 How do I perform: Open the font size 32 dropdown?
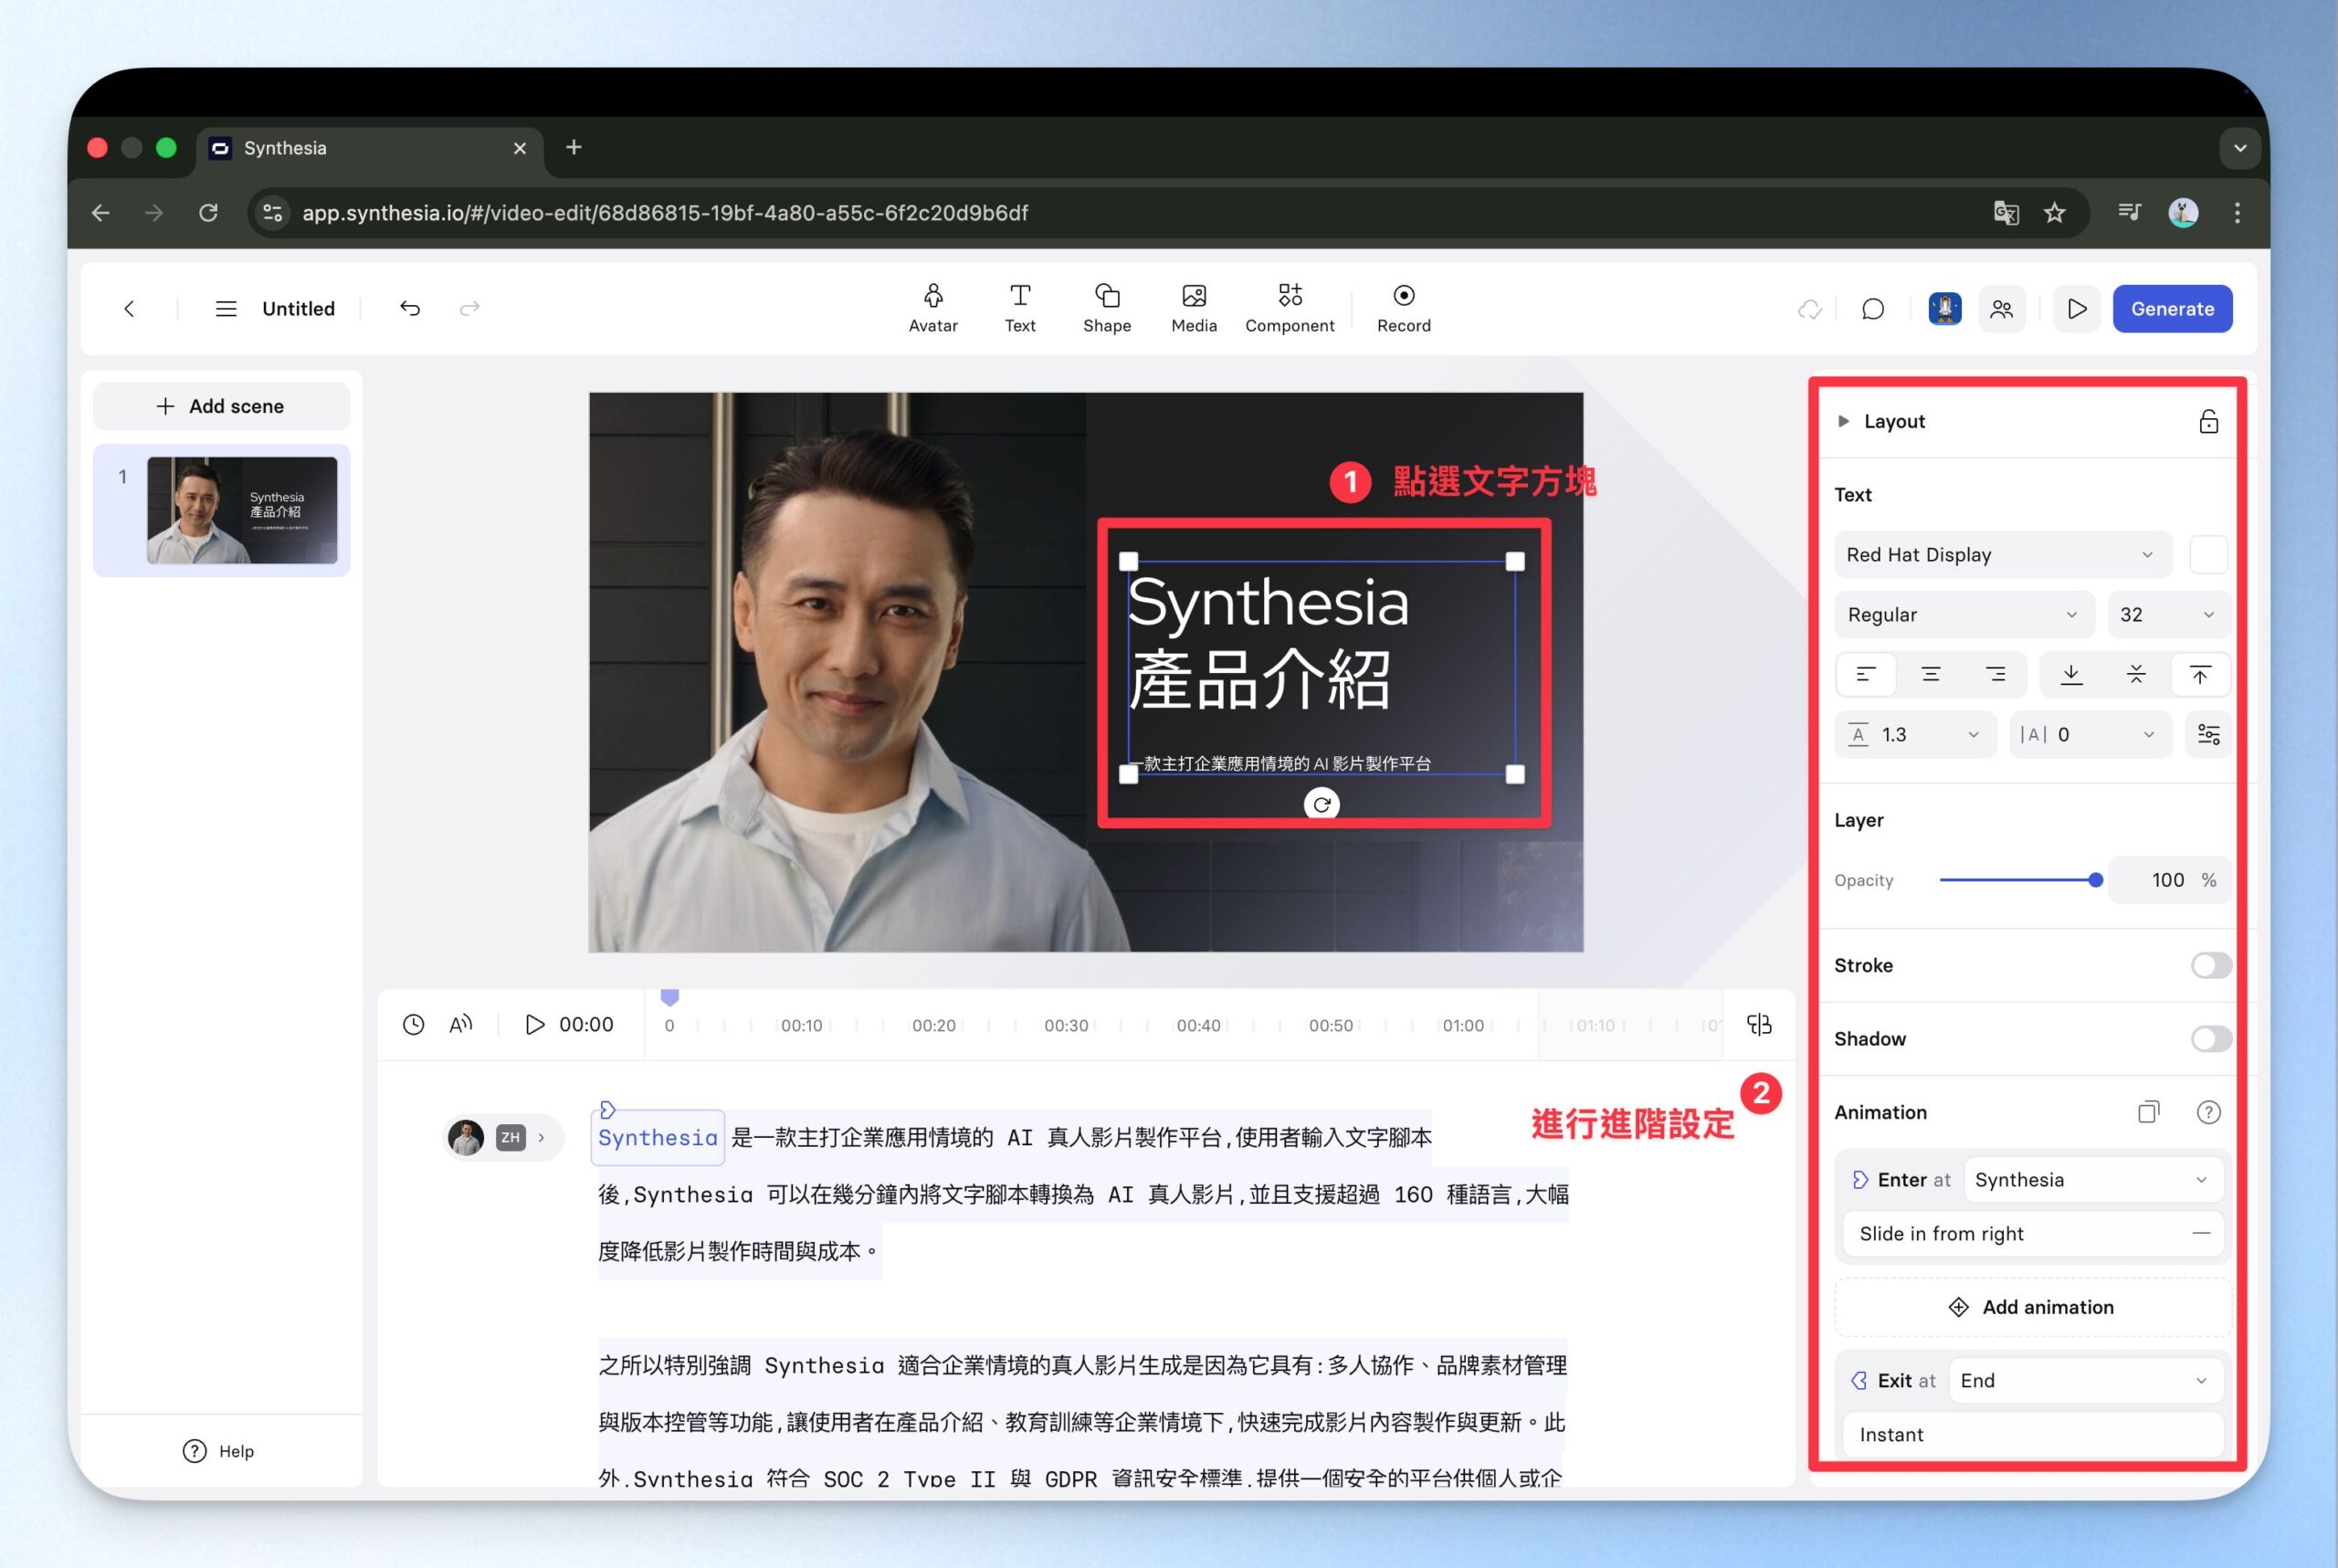2166,615
